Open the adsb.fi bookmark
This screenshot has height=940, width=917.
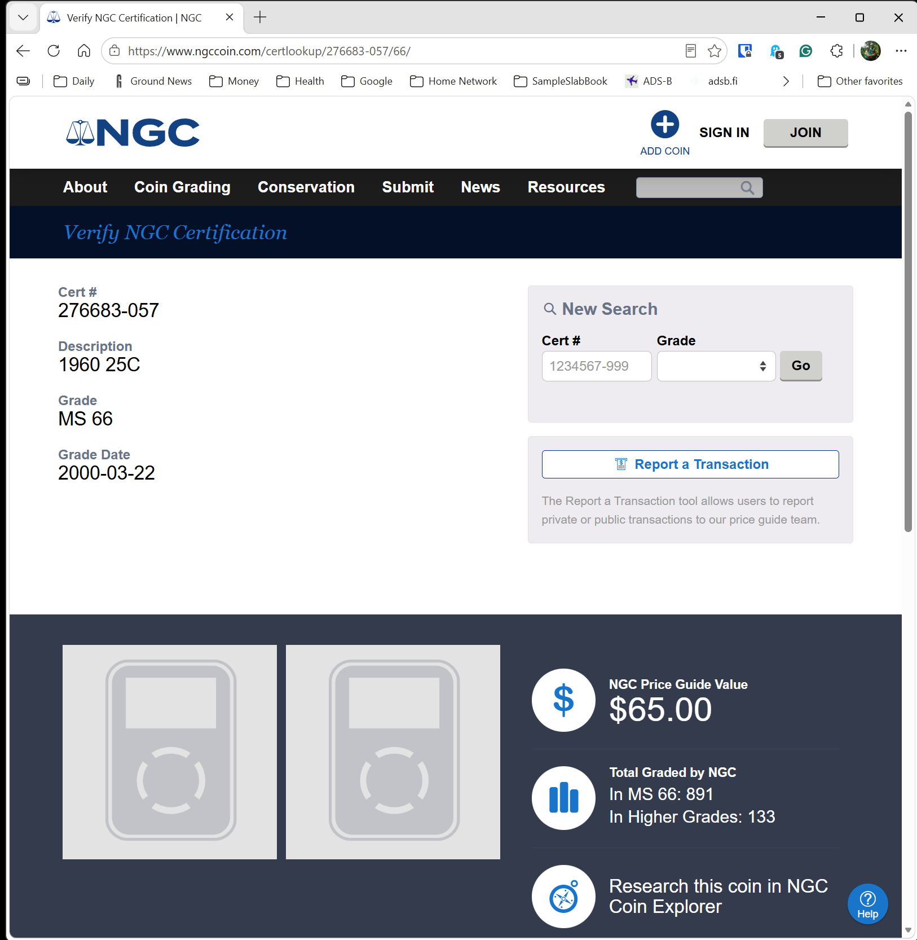click(x=715, y=81)
